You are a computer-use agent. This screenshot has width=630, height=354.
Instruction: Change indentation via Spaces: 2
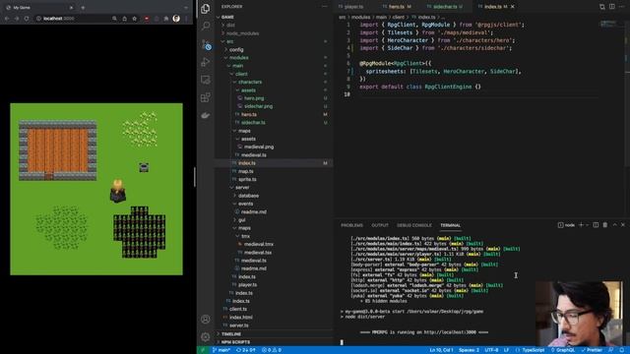click(469, 350)
